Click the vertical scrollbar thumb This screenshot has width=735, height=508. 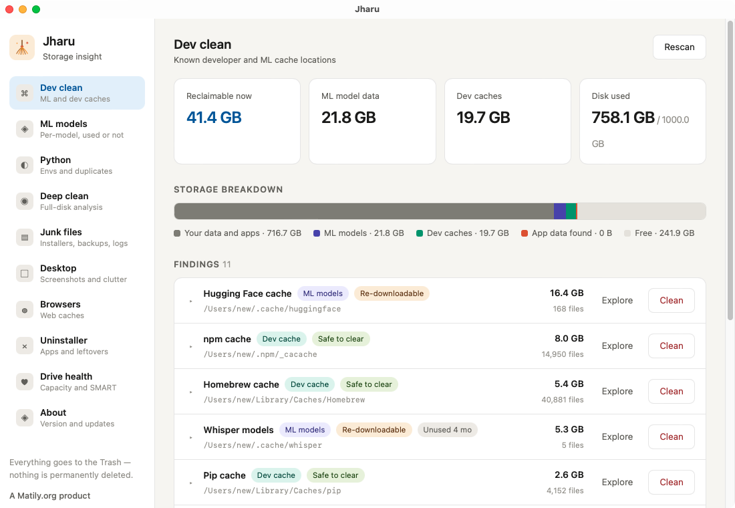coord(730,171)
